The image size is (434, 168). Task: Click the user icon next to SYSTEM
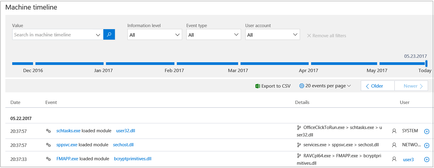click(394, 131)
